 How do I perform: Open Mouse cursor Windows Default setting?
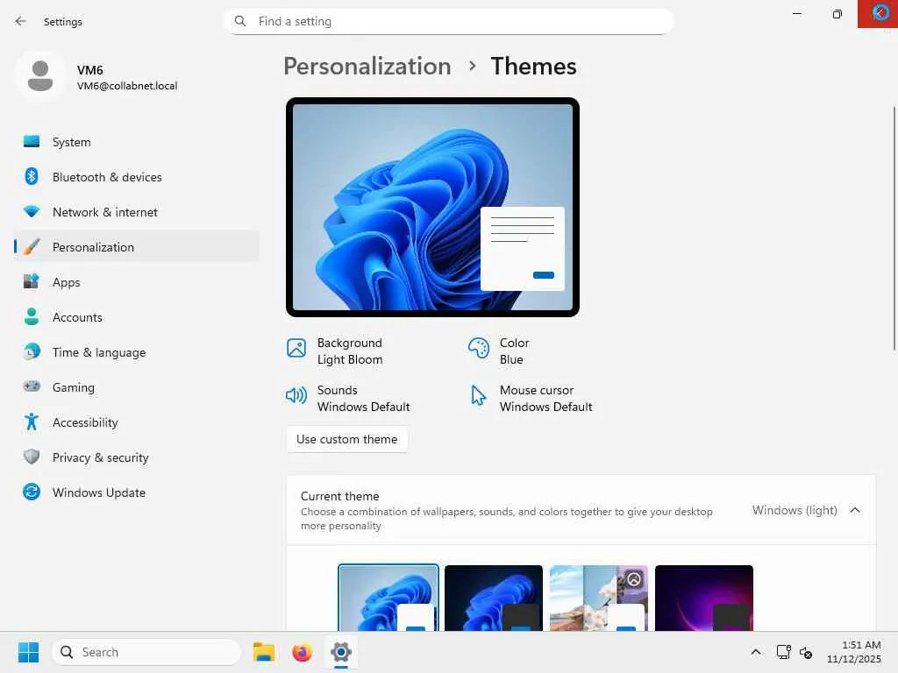[x=531, y=398]
